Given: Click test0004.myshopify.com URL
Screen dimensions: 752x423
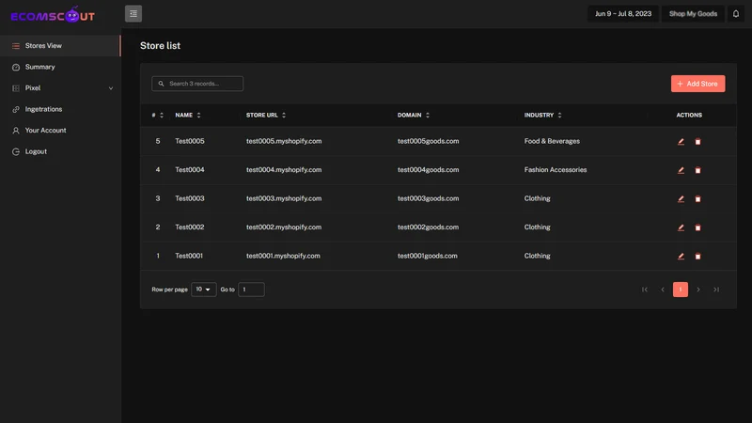Looking at the screenshot, I should coord(284,170).
